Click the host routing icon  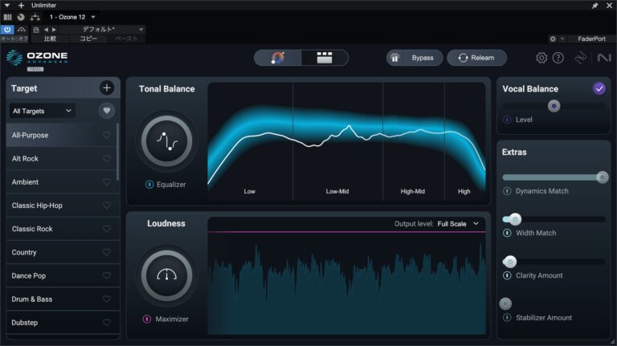(x=35, y=17)
